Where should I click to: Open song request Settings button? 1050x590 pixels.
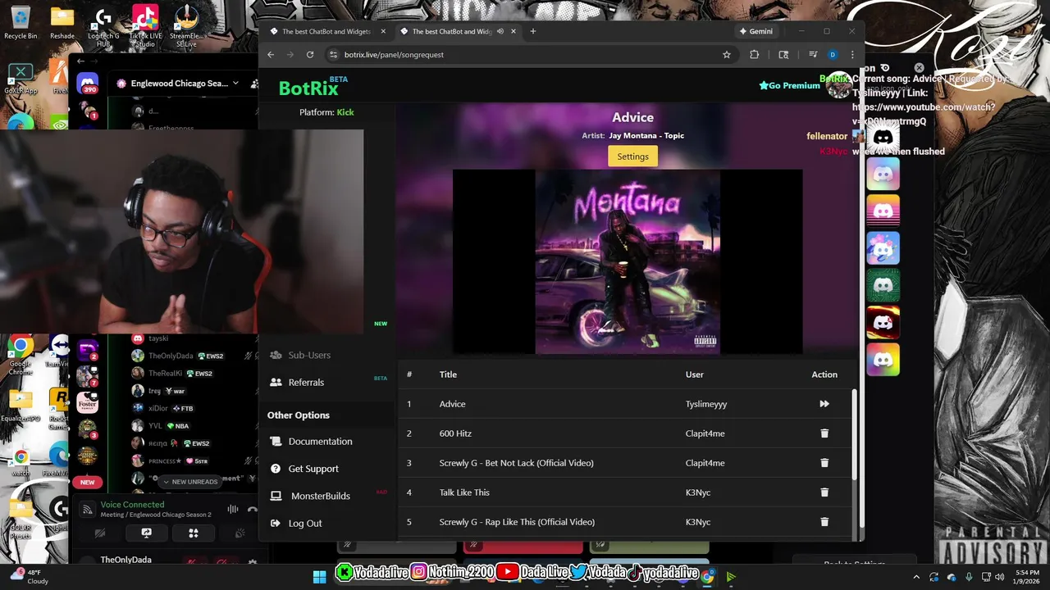[x=632, y=157]
